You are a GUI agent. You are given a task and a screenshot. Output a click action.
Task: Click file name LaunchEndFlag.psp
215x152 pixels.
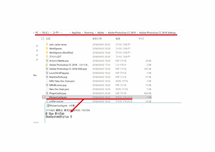59,73
